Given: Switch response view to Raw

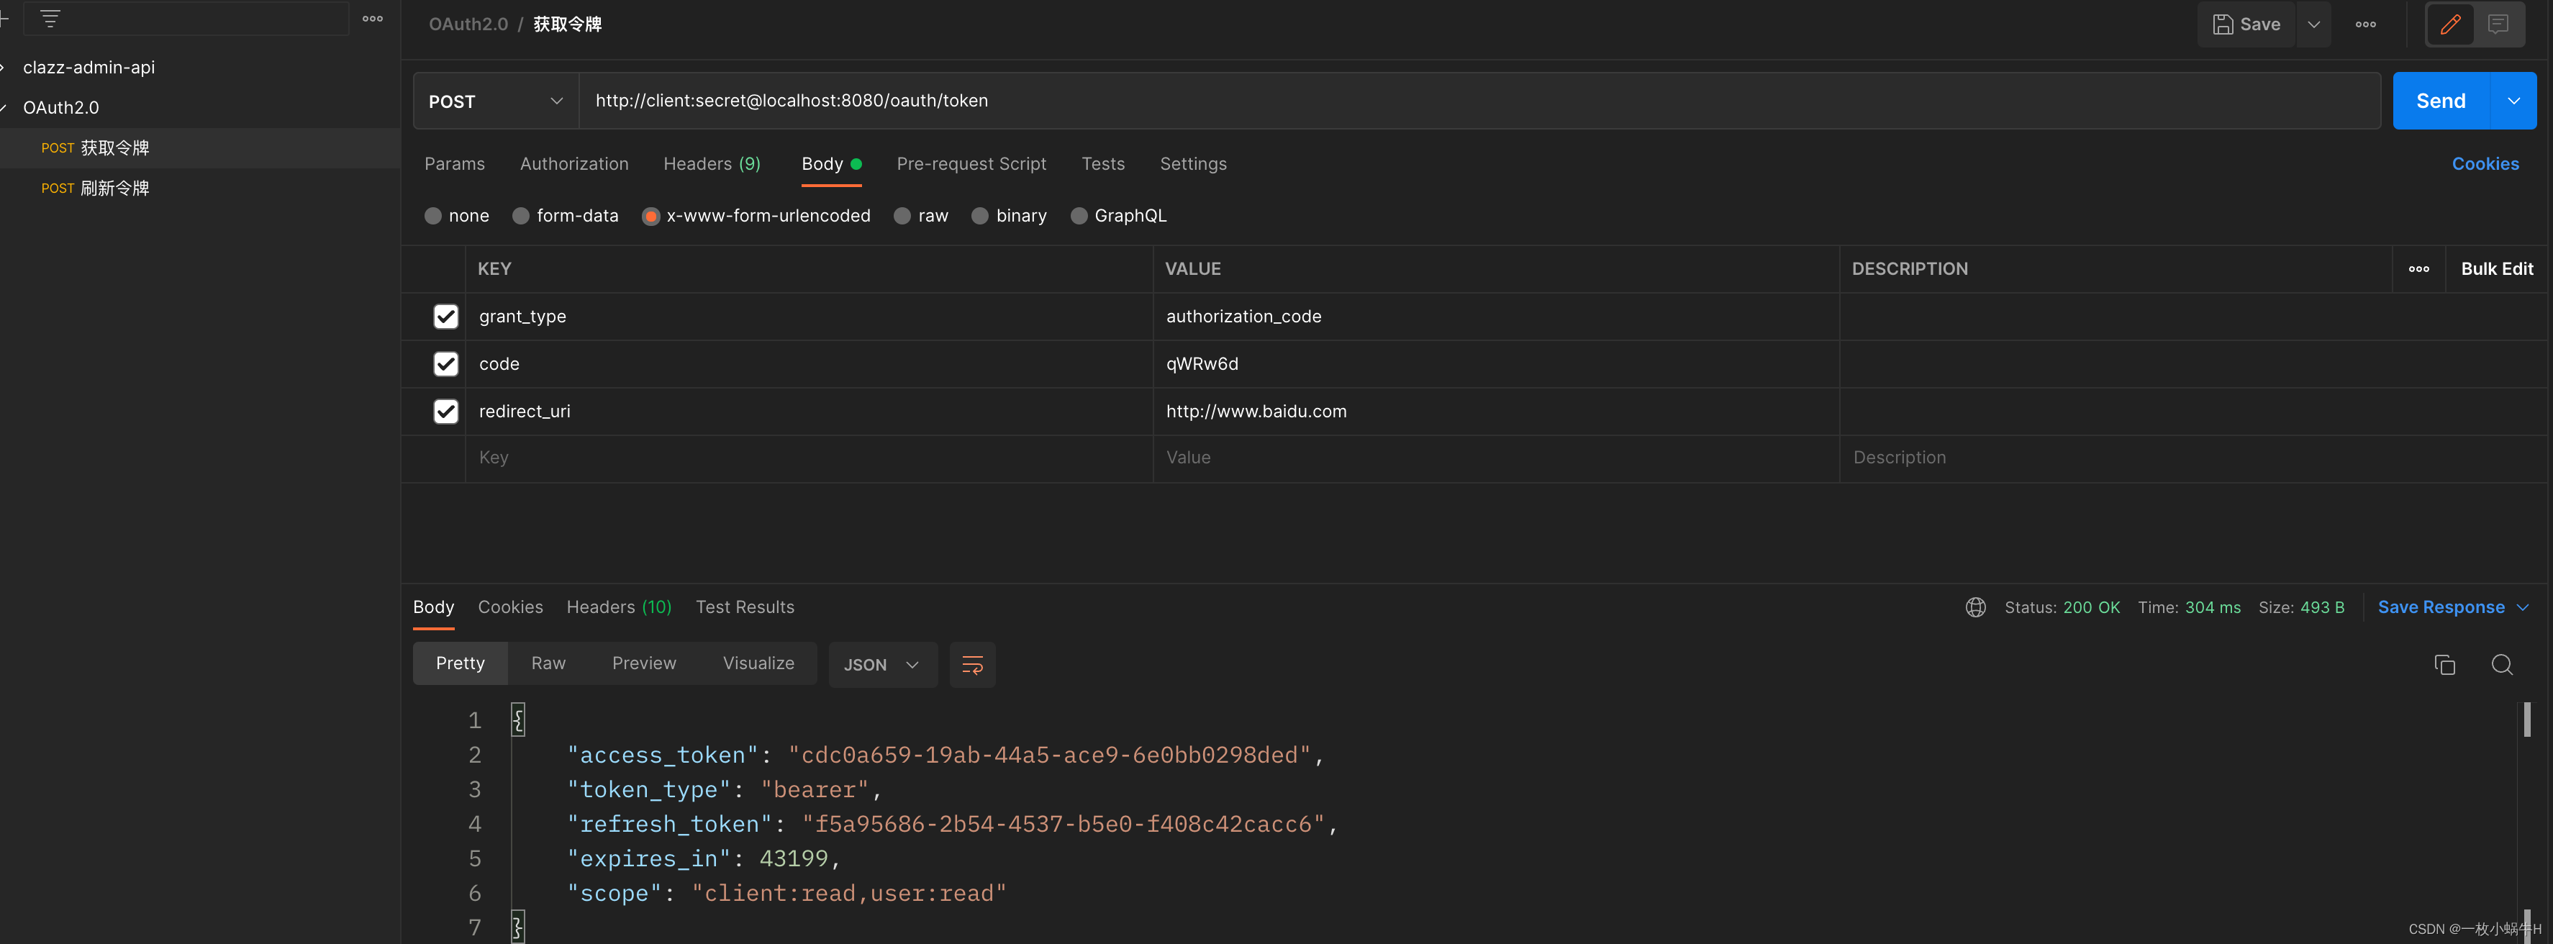Looking at the screenshot, I should [x=548, y=663].
